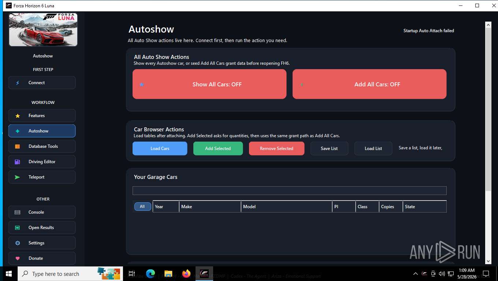Image resolution: width=498 pixels, height=281 pixels.
Task: Click the Forza Luna logo thumbnail
Action: point(43,30)
